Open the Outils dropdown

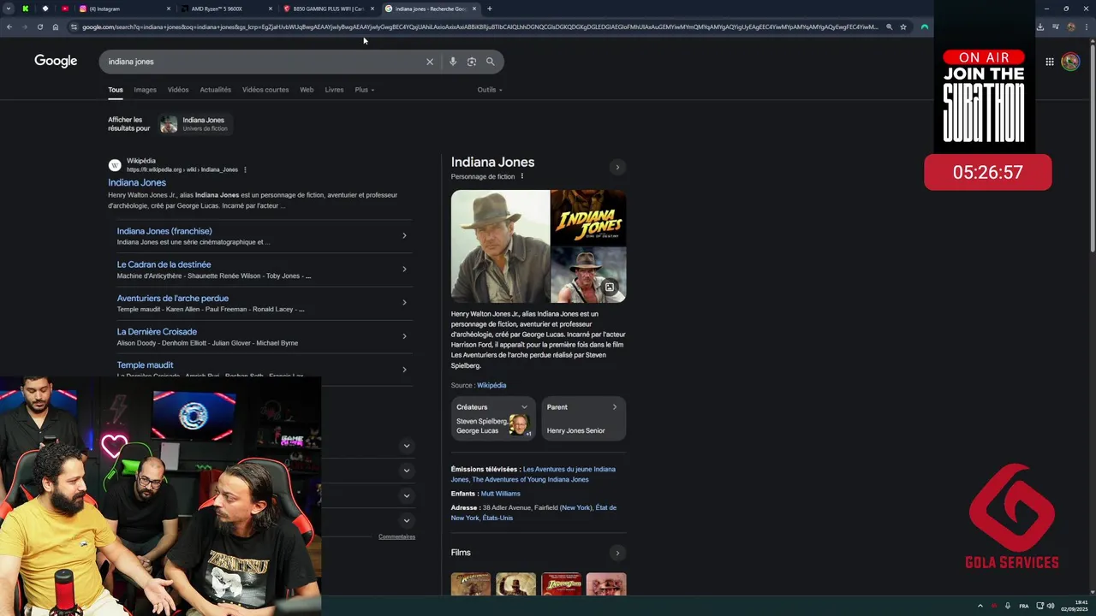coord(490,90)
